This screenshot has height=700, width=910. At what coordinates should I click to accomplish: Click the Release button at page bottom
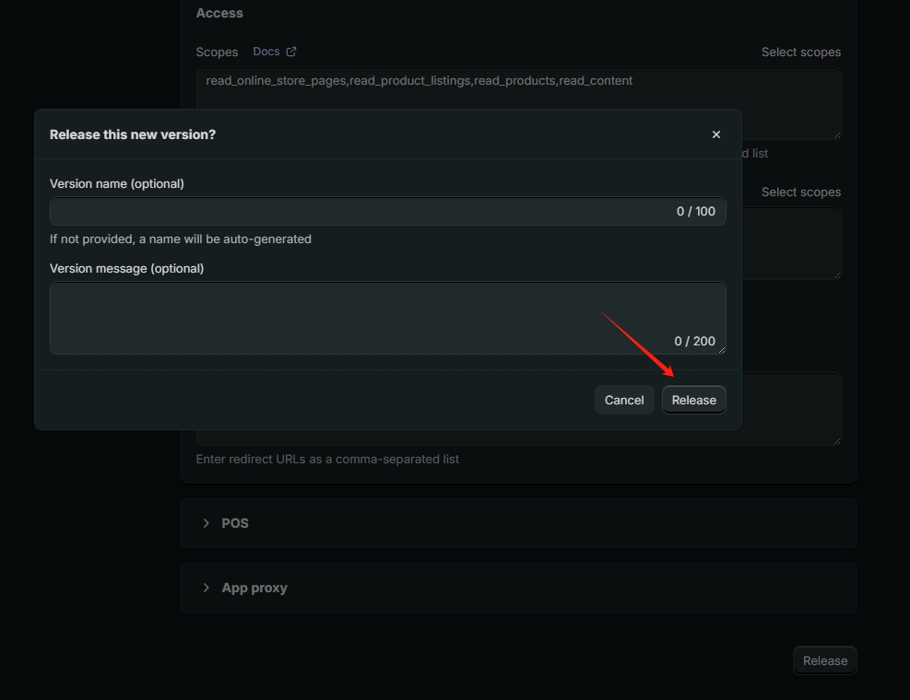pyautogui.click(x=824, y=660)
